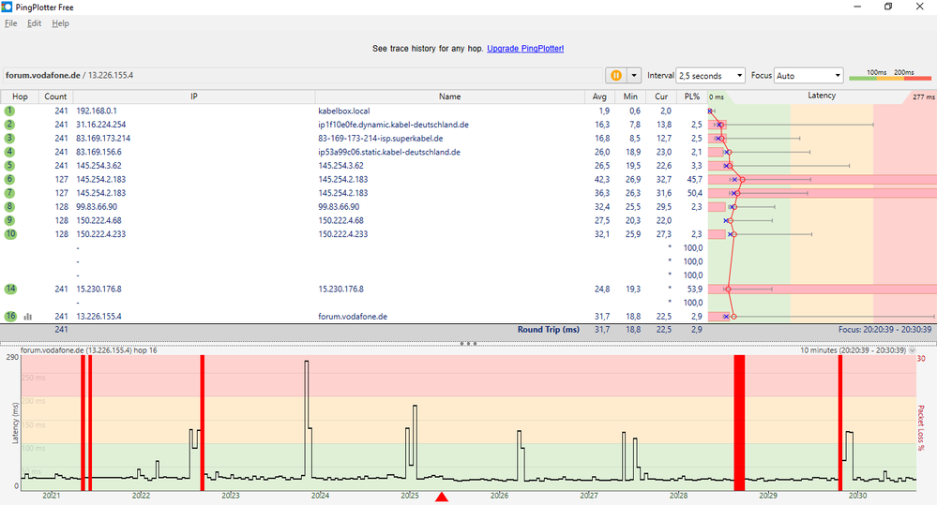Click the IP column header
Viewport: 937px width, 505px height.
click(x=193, y=97)
